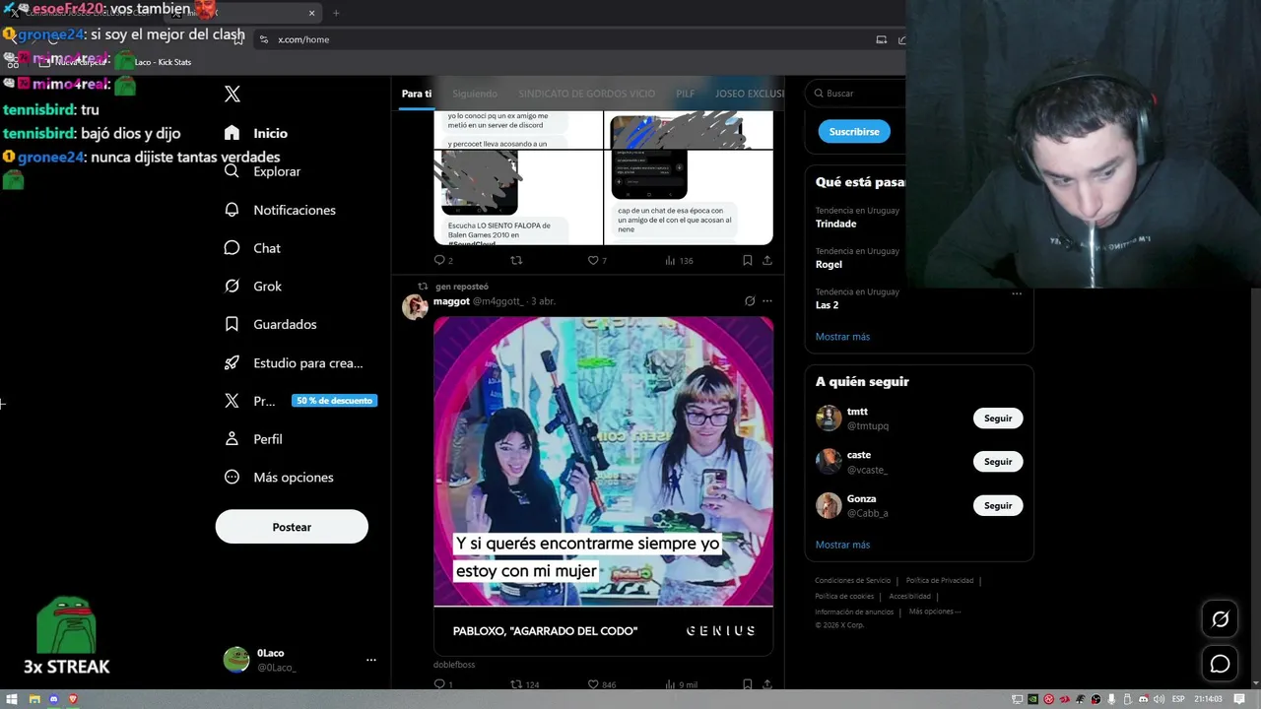This screenshot has width=1261, height=709.
Task: Open Las 2 trending topic
Action: point(827,305)
